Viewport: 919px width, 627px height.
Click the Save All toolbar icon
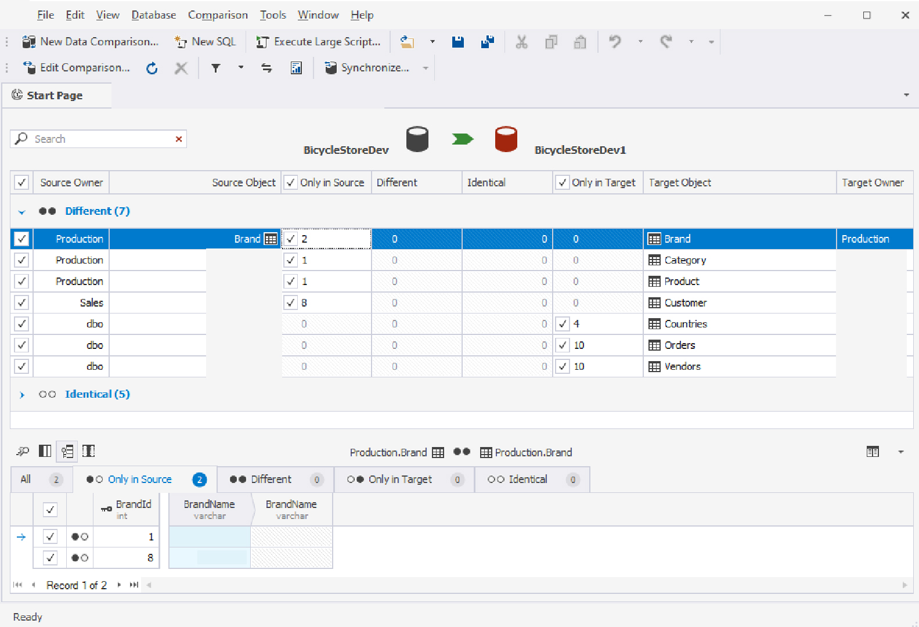click(488, 42)
